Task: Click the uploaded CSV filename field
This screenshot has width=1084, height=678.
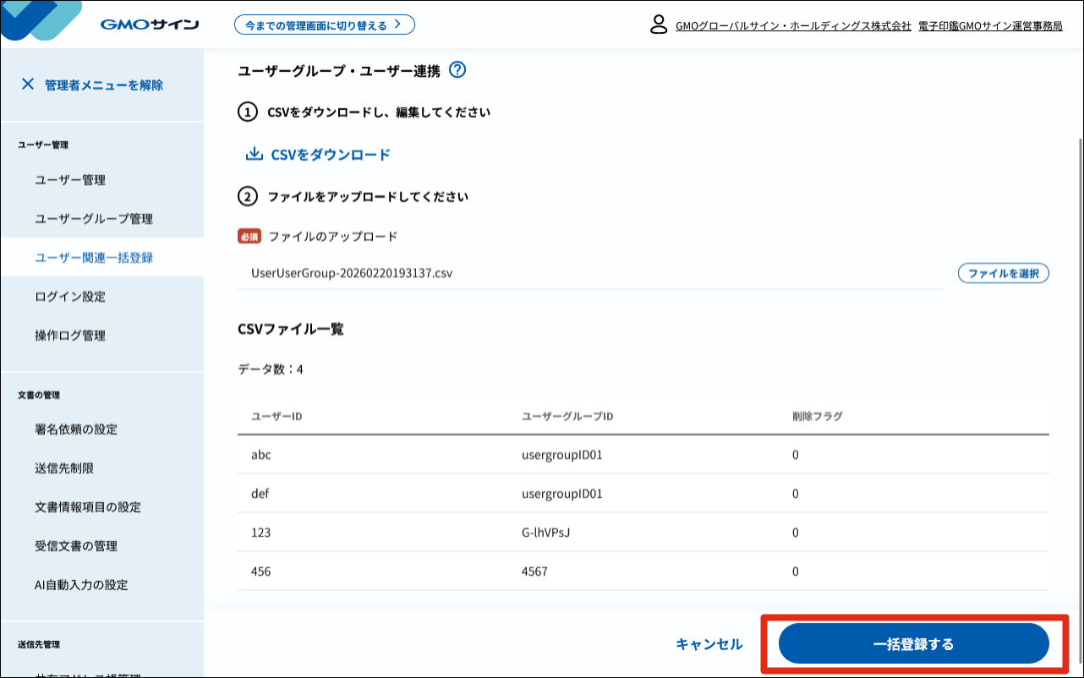Action: point(590,274)
